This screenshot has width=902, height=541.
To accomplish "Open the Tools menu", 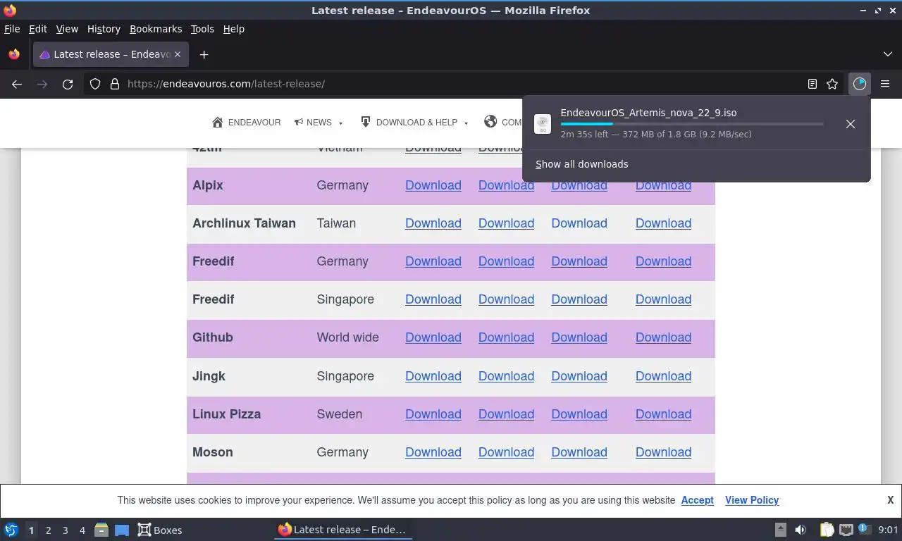I will click(202, 29).
